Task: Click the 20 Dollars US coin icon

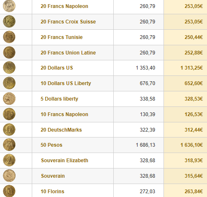Action: (9, 67)
